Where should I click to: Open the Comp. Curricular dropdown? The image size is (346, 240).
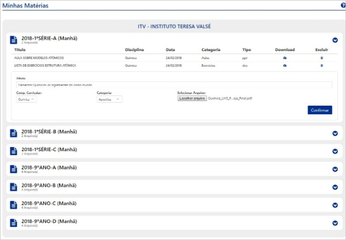click(x=26, y=99)
